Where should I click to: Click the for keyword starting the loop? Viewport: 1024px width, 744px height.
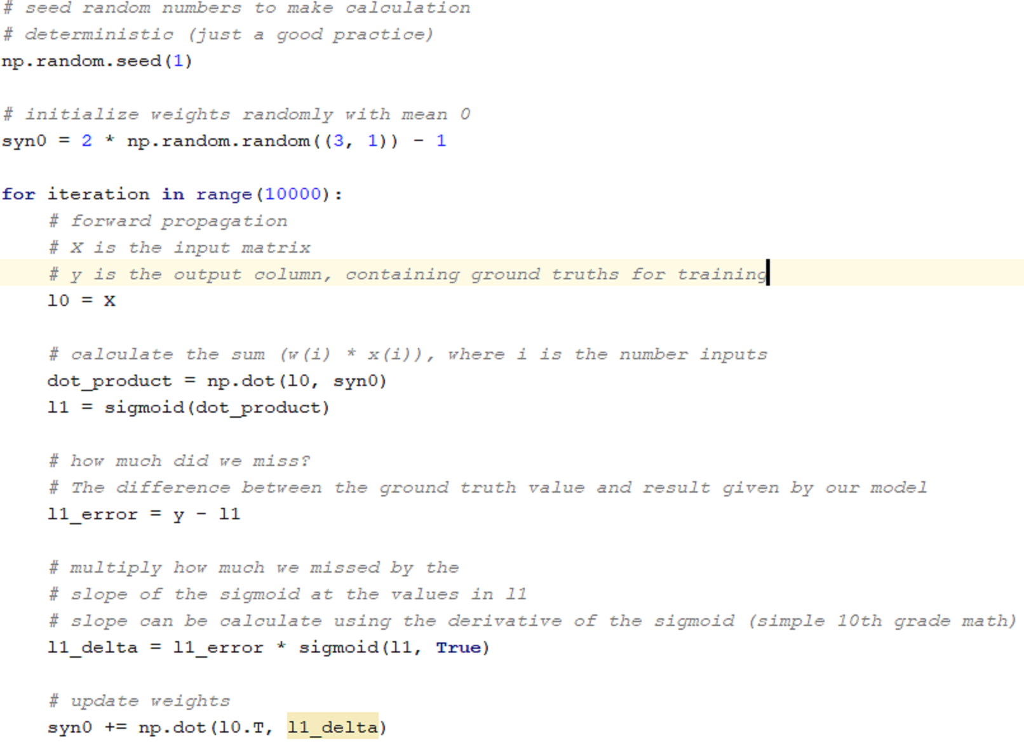[18, 194]
